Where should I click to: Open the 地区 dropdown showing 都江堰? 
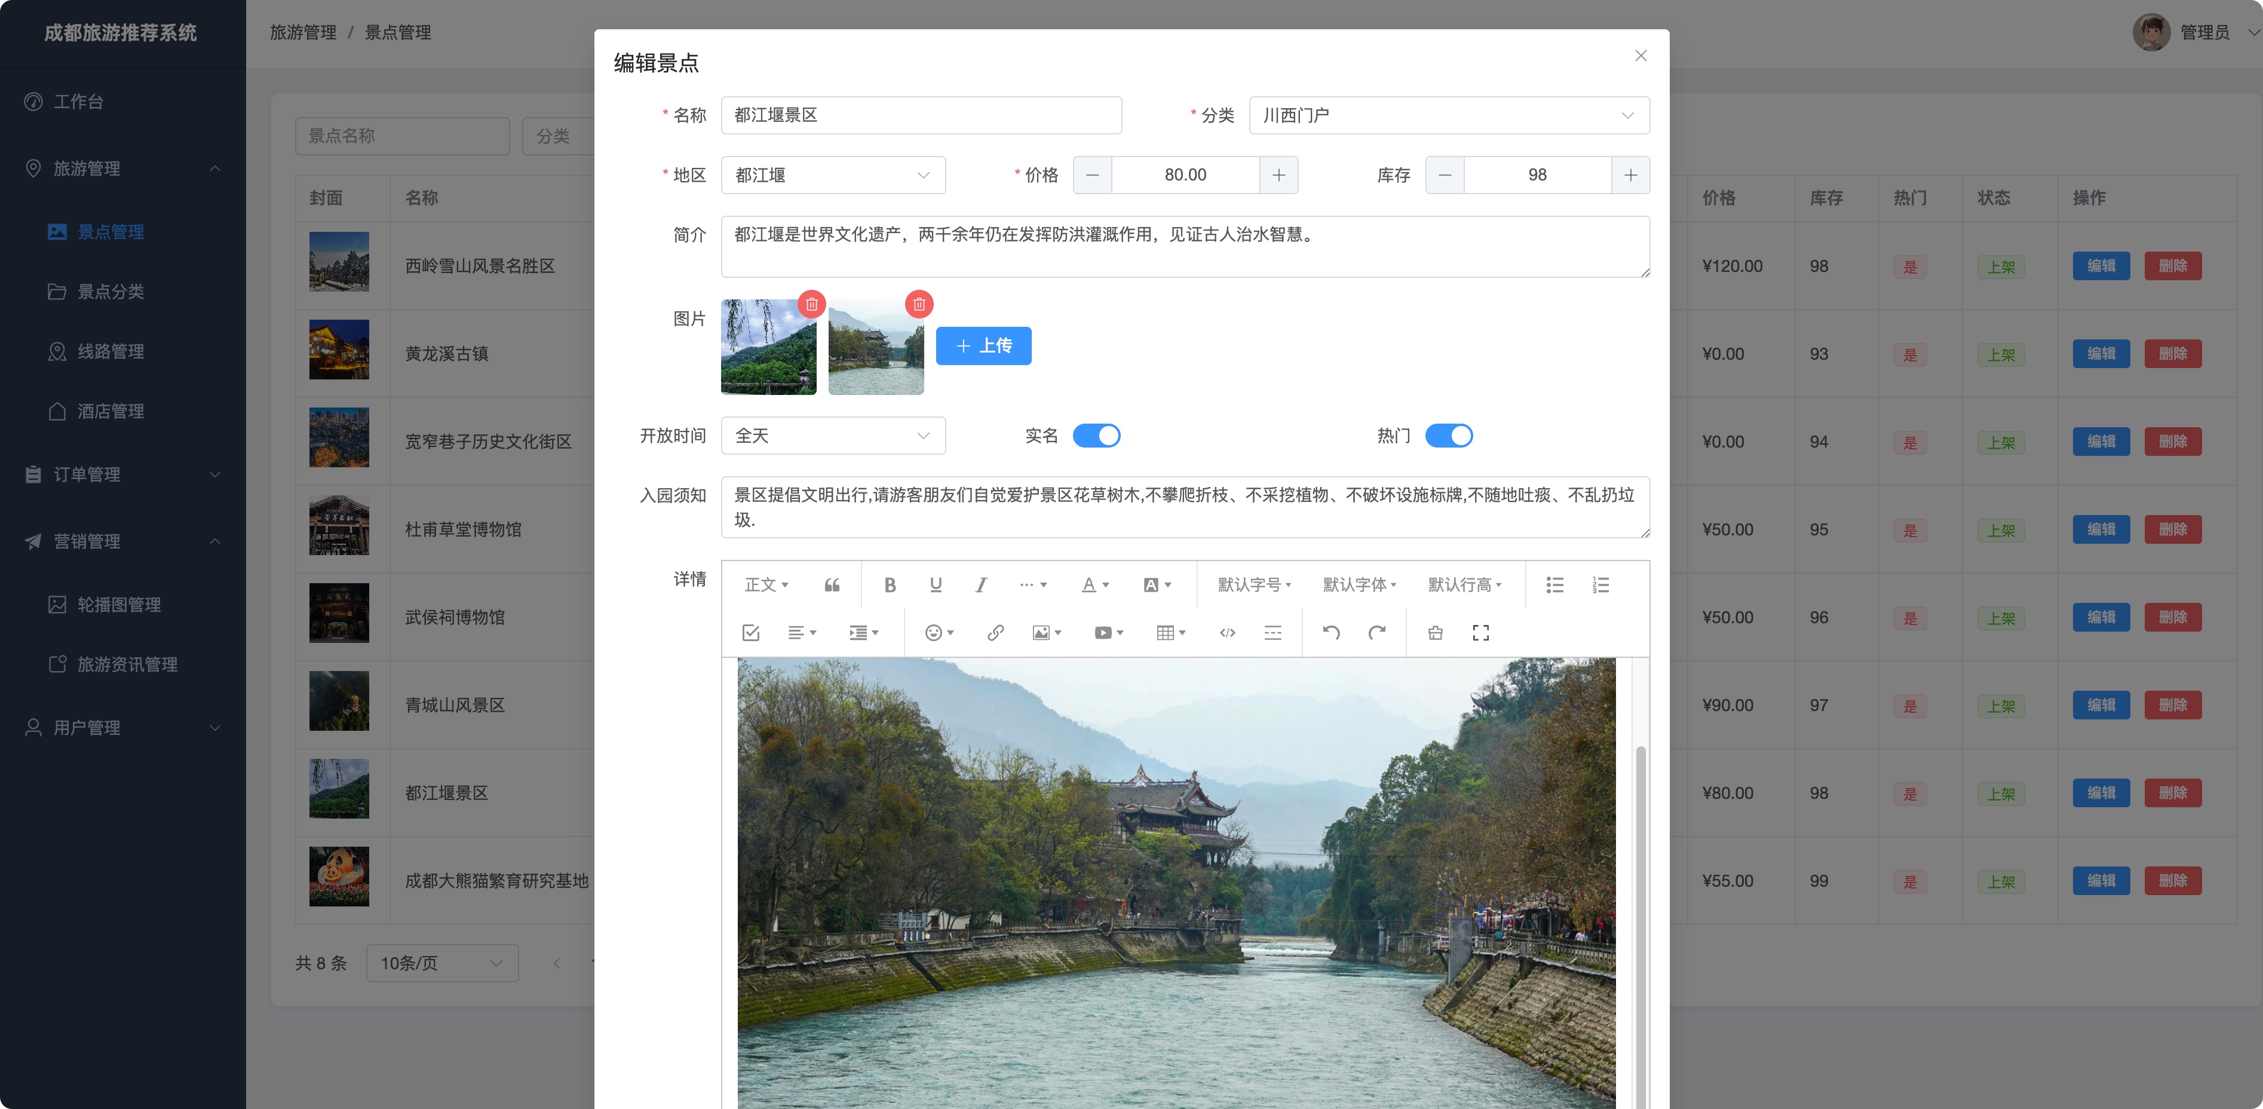[x=833, y=175]
